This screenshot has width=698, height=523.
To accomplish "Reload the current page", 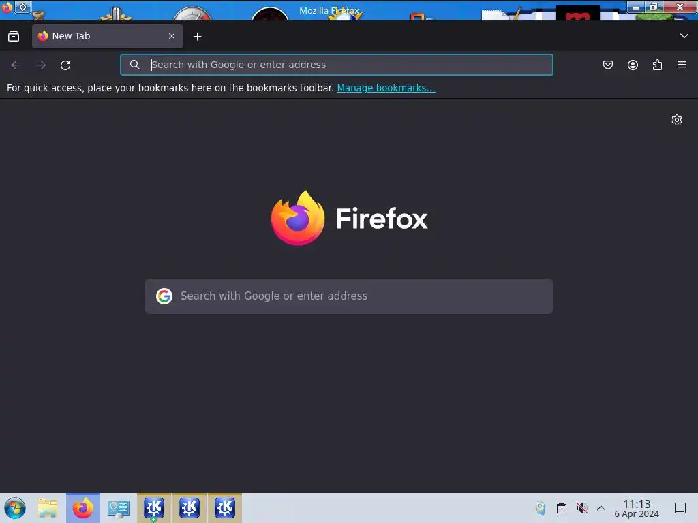I will click(65, 65).
